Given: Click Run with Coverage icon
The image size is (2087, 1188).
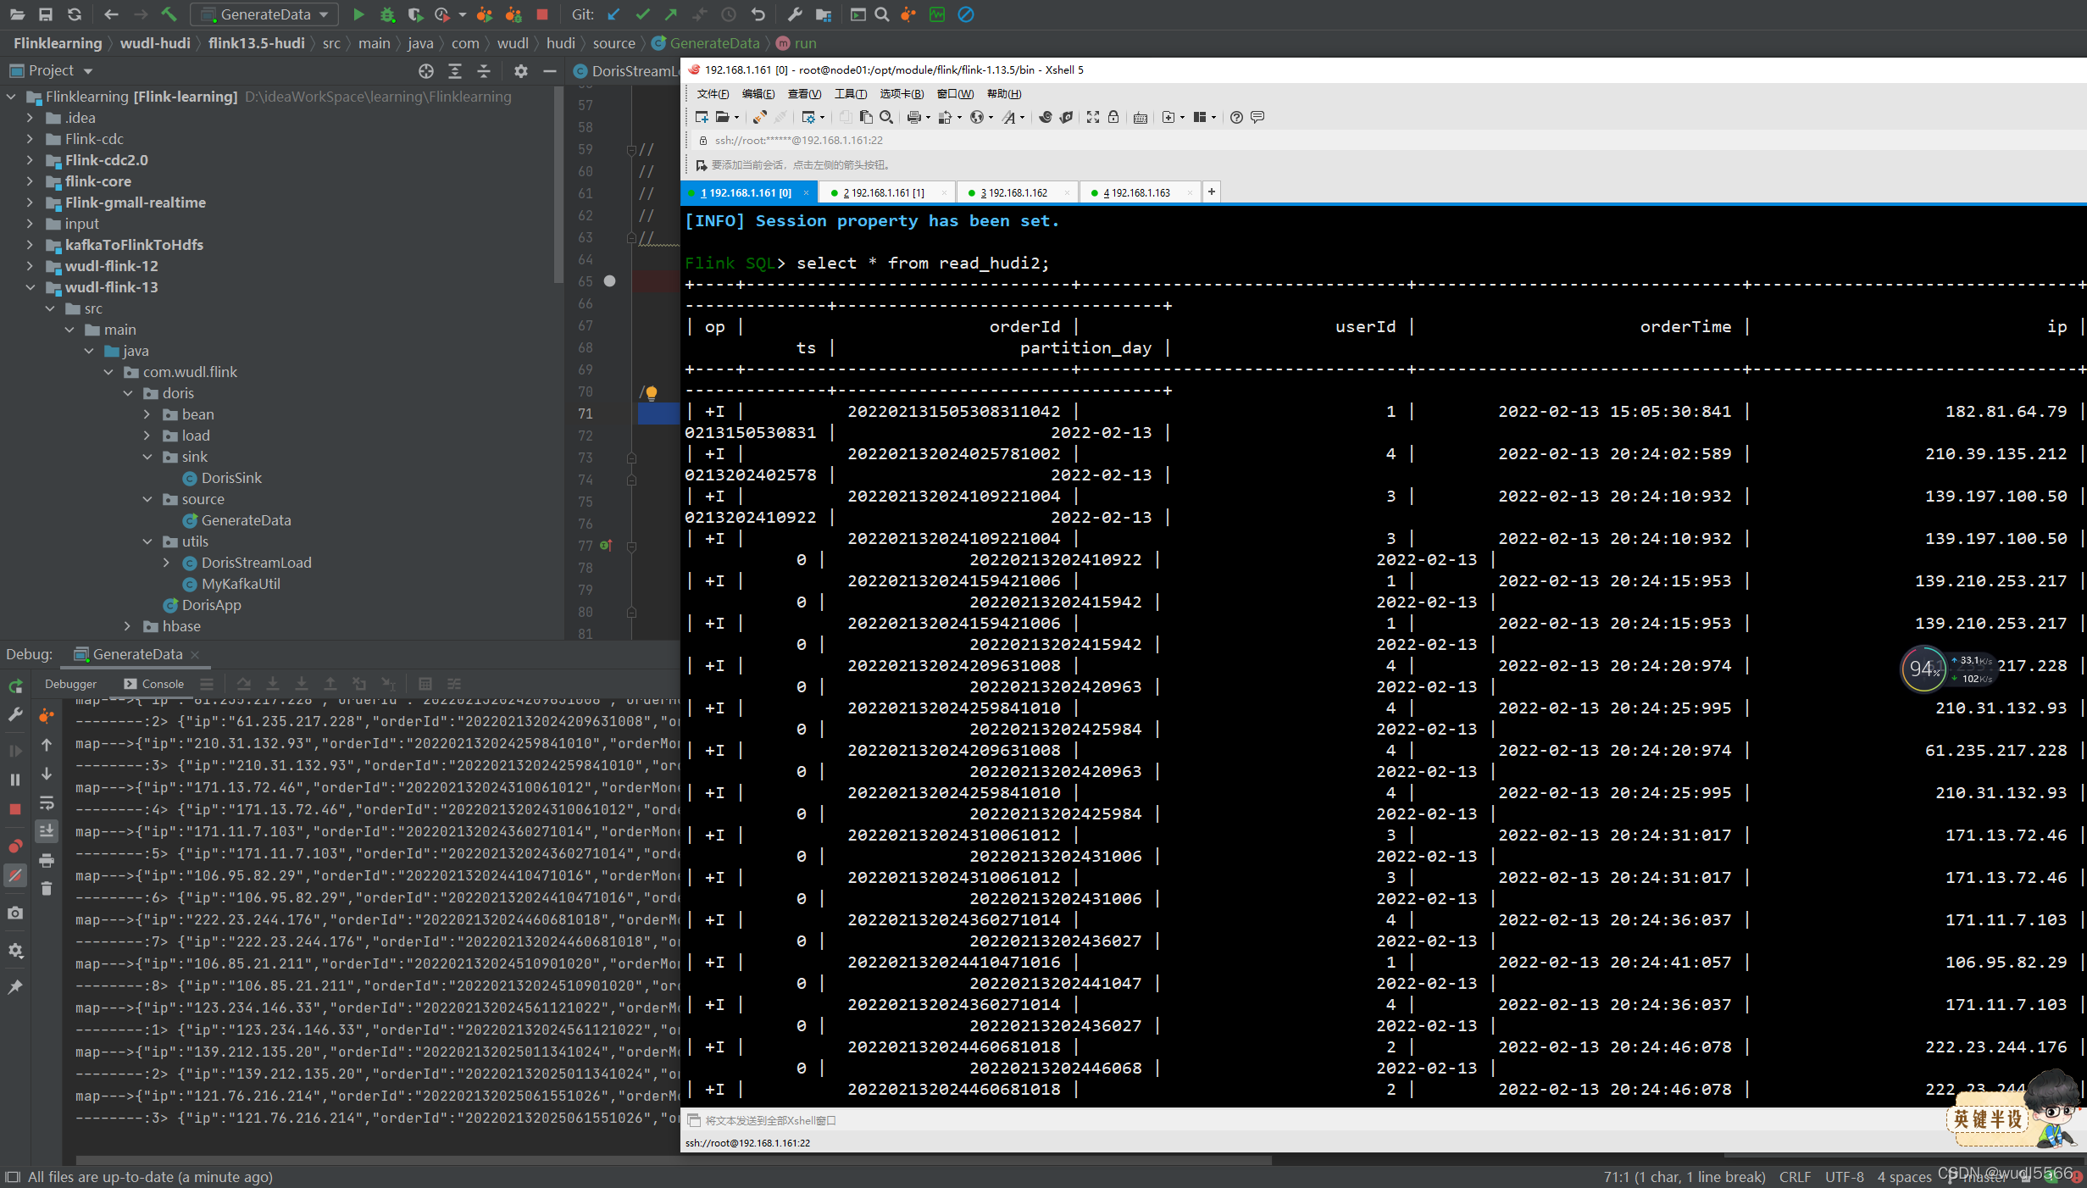Looking at the screenshot, I should click(414, 14).
